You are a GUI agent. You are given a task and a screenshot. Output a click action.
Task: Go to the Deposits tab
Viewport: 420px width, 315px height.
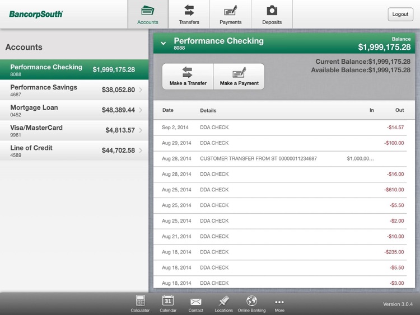[272, 15]
